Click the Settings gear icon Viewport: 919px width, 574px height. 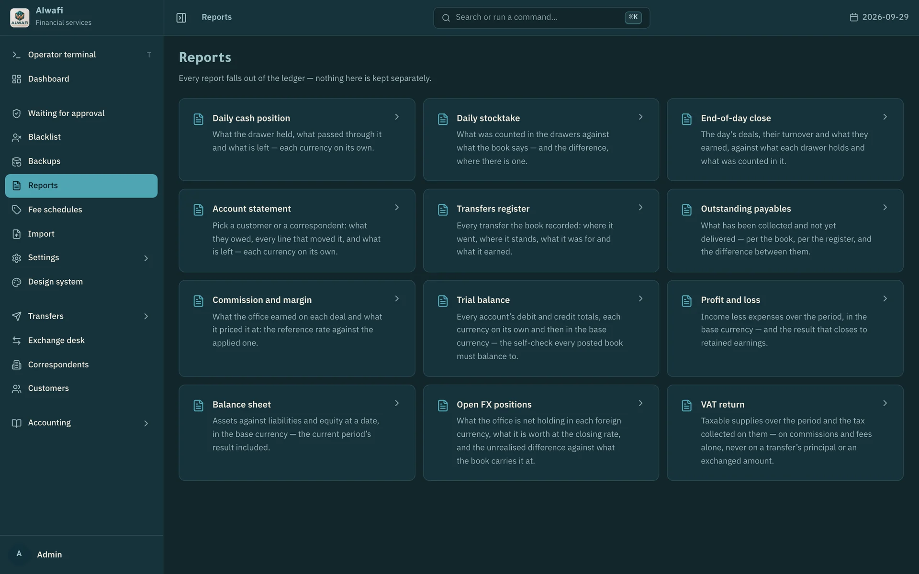click(x=17, y=258)
